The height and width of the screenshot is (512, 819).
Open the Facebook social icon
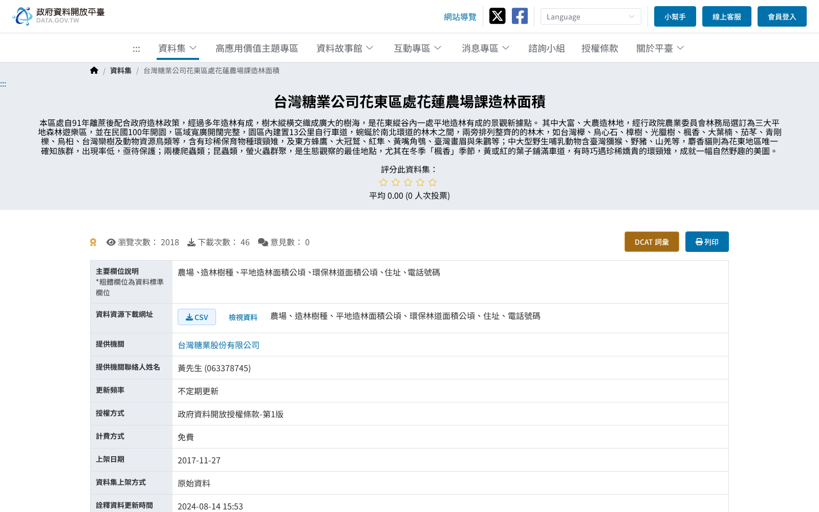(520, 16)
